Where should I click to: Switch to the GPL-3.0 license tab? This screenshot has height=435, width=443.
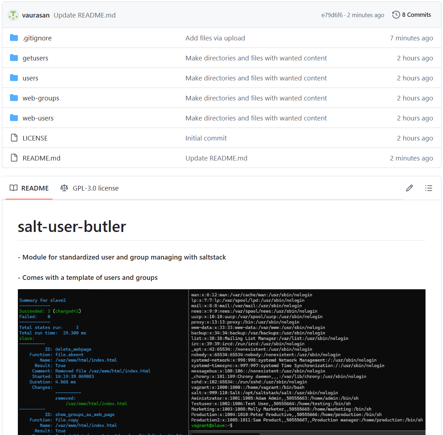click(x=90, y=188)
